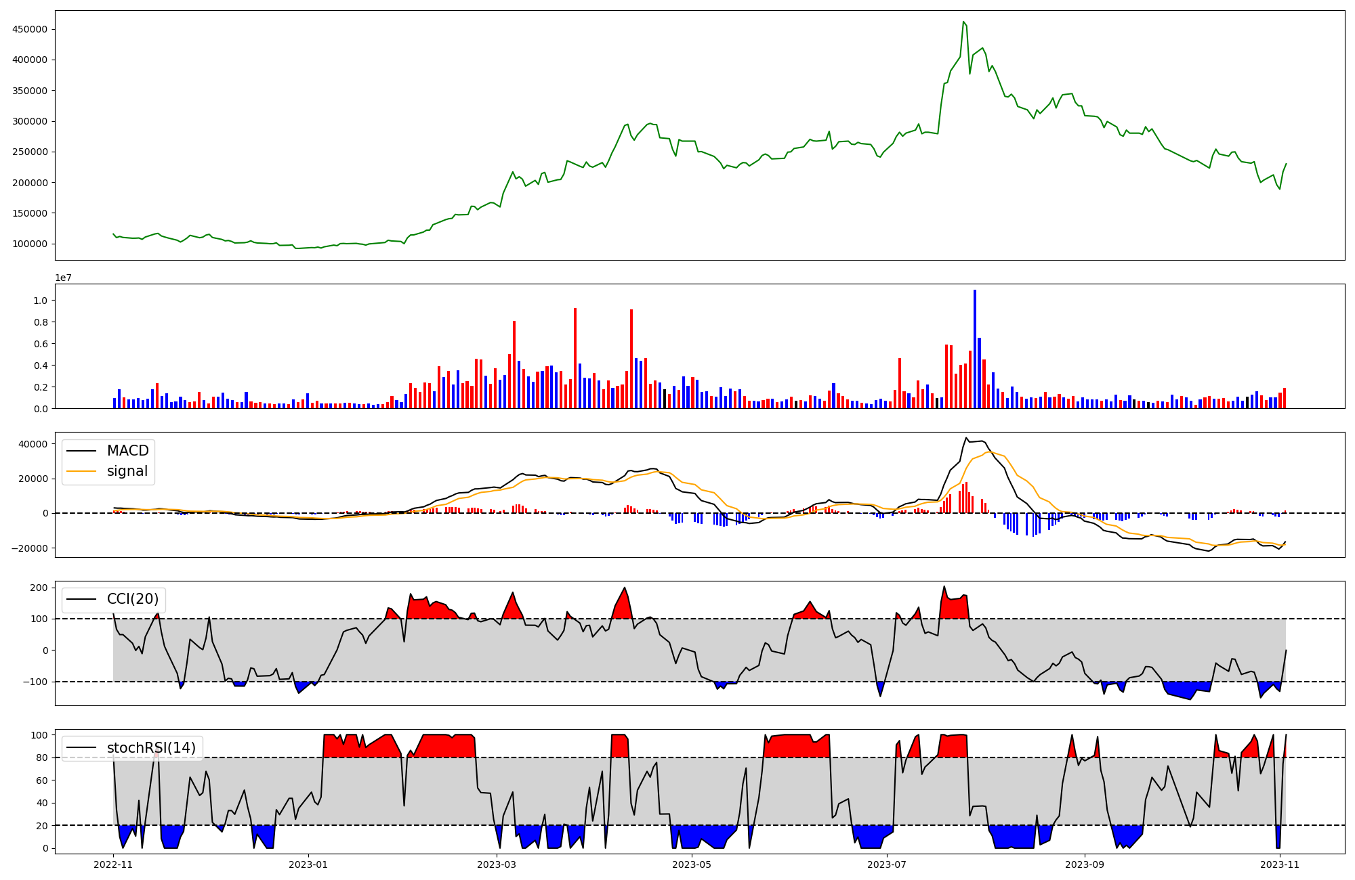Click the 2023-03 date tick label
This screenshot has height=880, width=1355.
coord(497,864)
